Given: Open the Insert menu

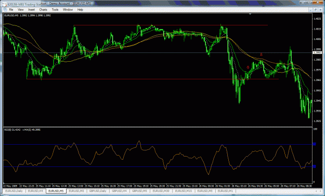Looking at the screenshot, I should (32, 10).
